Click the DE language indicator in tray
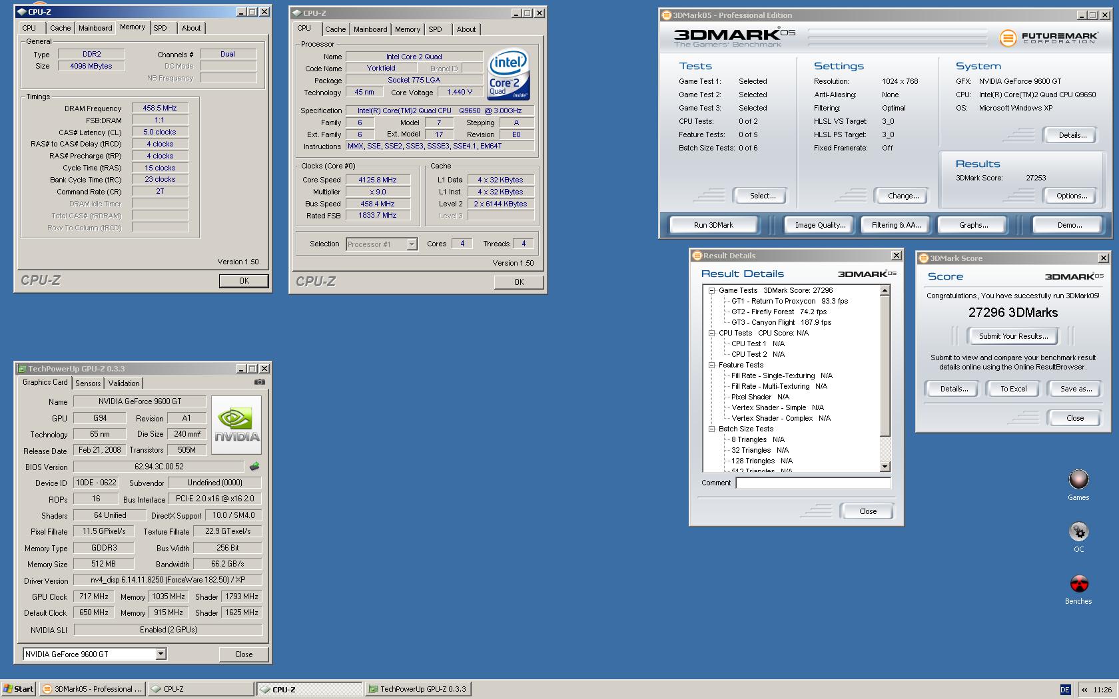This screenshot has height=699, width=1119. 1065,690
